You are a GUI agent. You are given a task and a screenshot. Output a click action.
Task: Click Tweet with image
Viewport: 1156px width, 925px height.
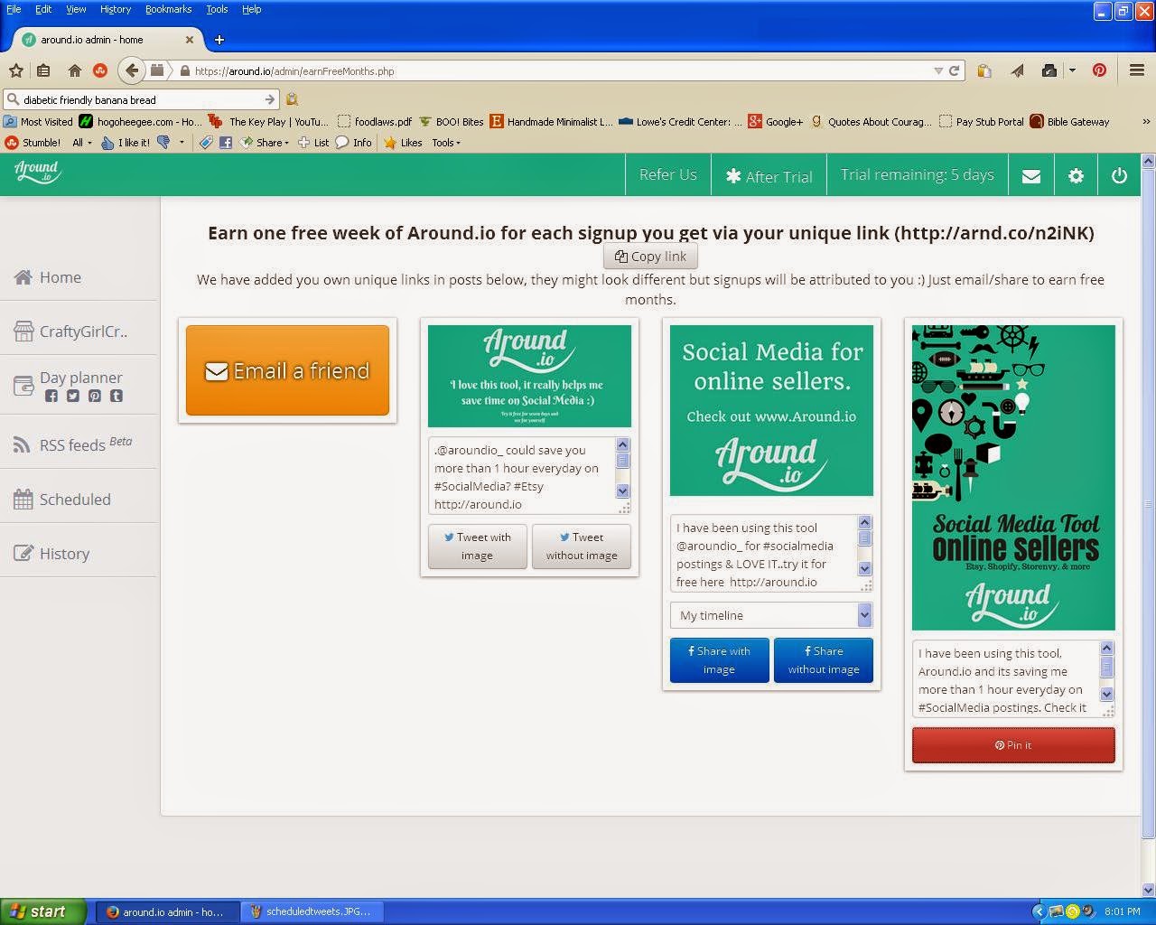coord(477,546)
